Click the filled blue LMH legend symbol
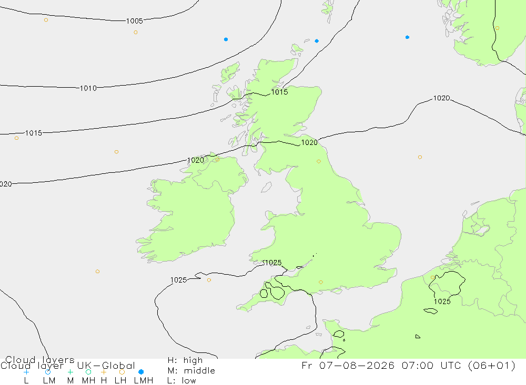Image resolution: width=526 pixels, height=385 pixels. click(x=141, y=372)
